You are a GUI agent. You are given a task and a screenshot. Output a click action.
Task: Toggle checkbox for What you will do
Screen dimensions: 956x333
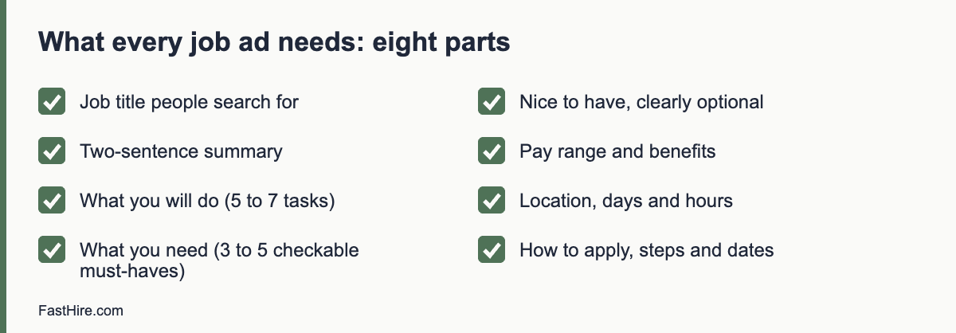(x=52, y=201)
